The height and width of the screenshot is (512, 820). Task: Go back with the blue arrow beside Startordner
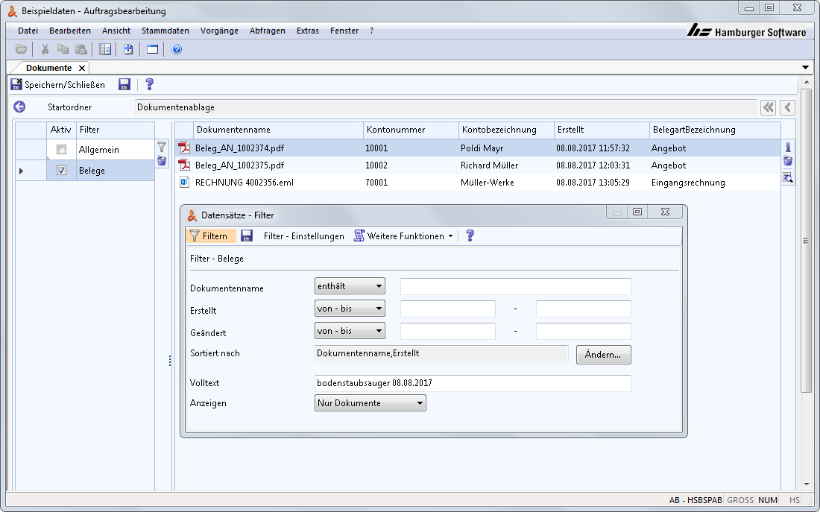[x=19, y=107]
